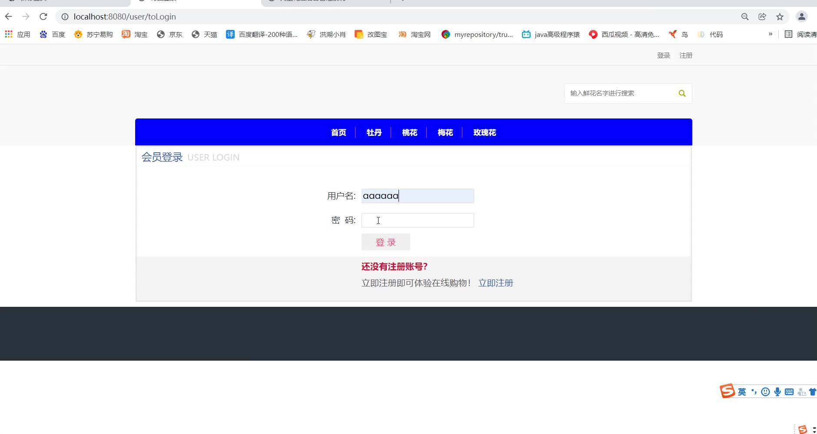817x434 pixels.
Task: Click the address bar URL localhost:8080/user/toLogin
Action: click(125, 16)
